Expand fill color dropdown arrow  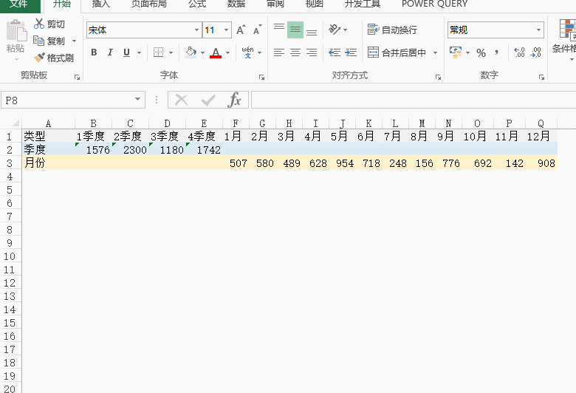click(202, 53)
